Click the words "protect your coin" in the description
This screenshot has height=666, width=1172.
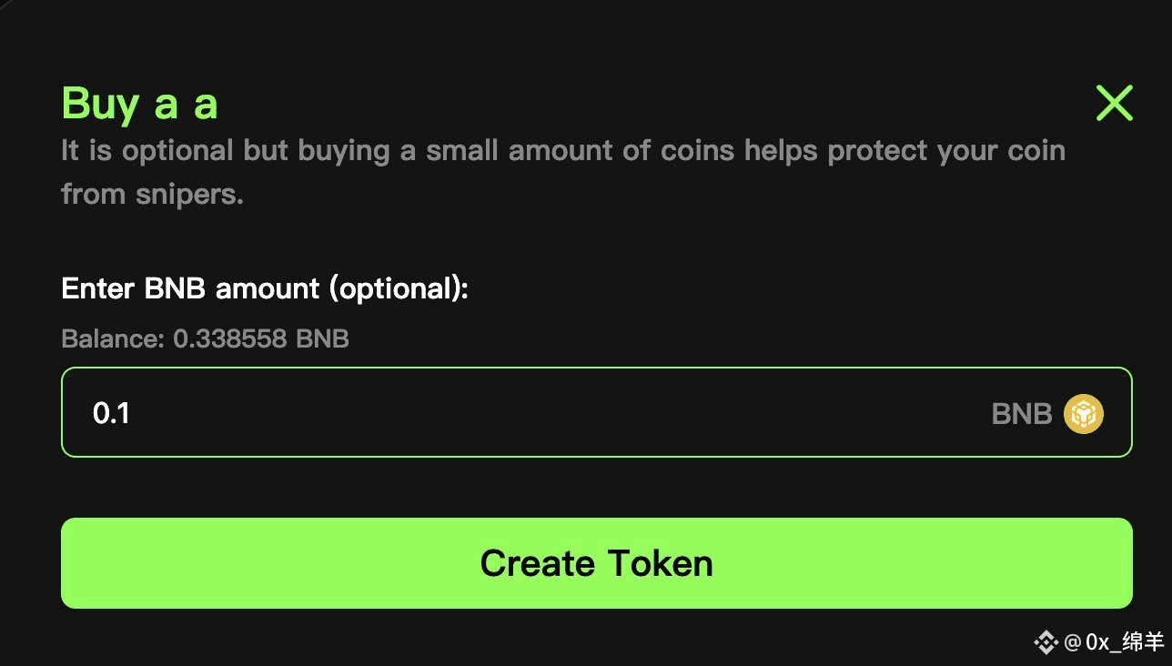[946, 150]
